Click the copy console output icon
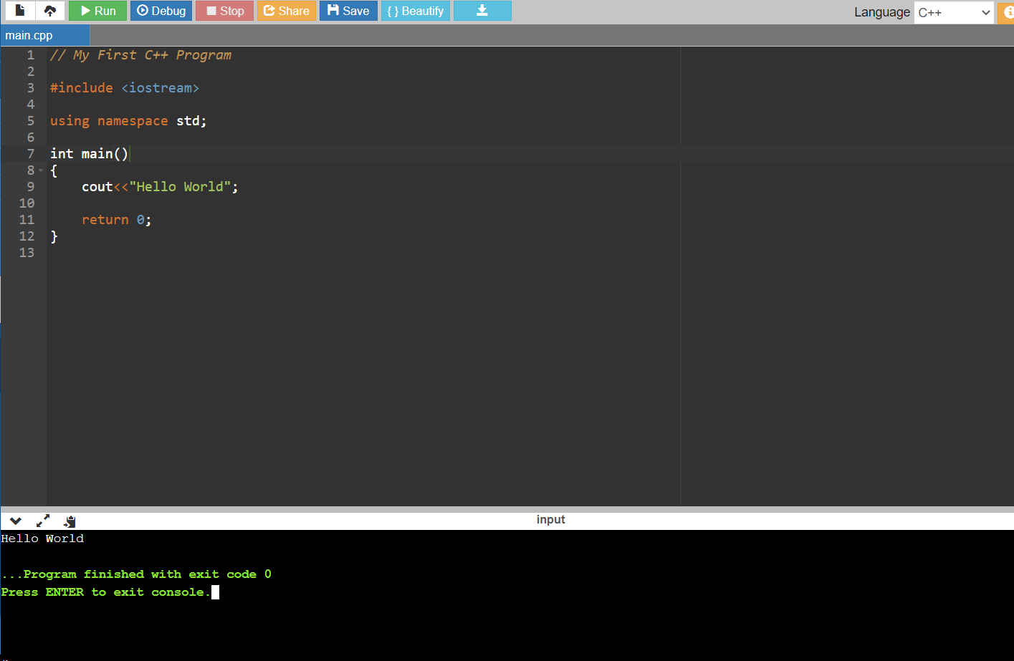 70,521
